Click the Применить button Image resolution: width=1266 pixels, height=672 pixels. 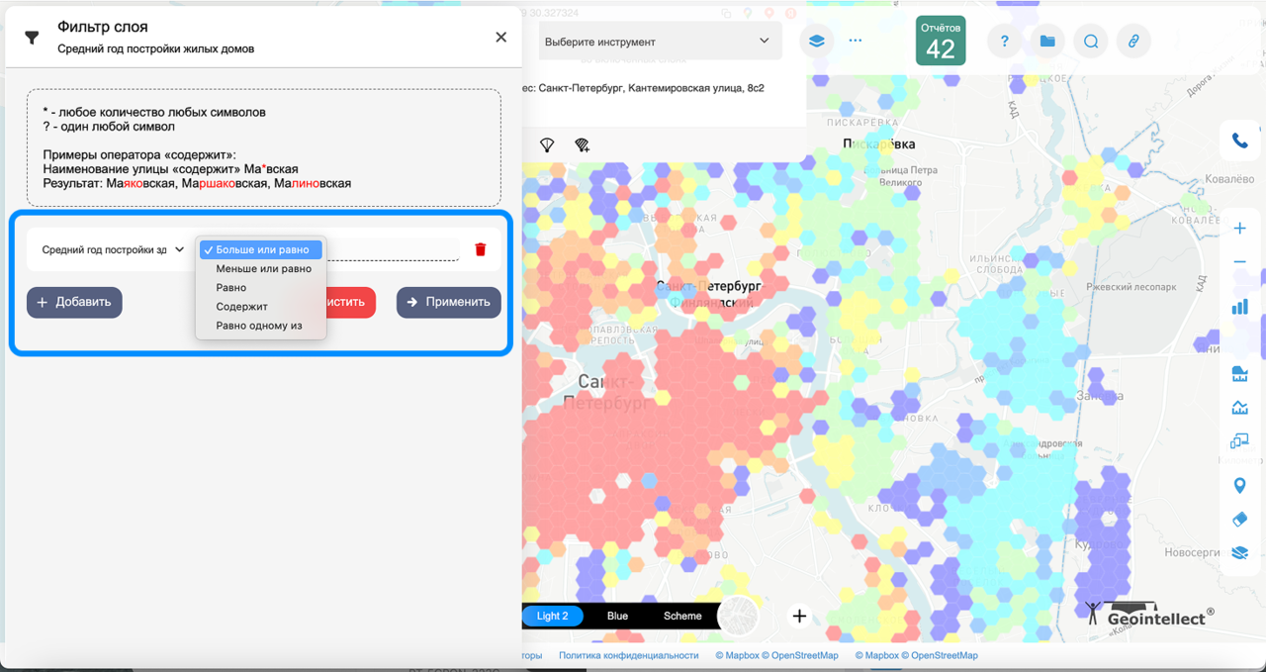point(449,302)
